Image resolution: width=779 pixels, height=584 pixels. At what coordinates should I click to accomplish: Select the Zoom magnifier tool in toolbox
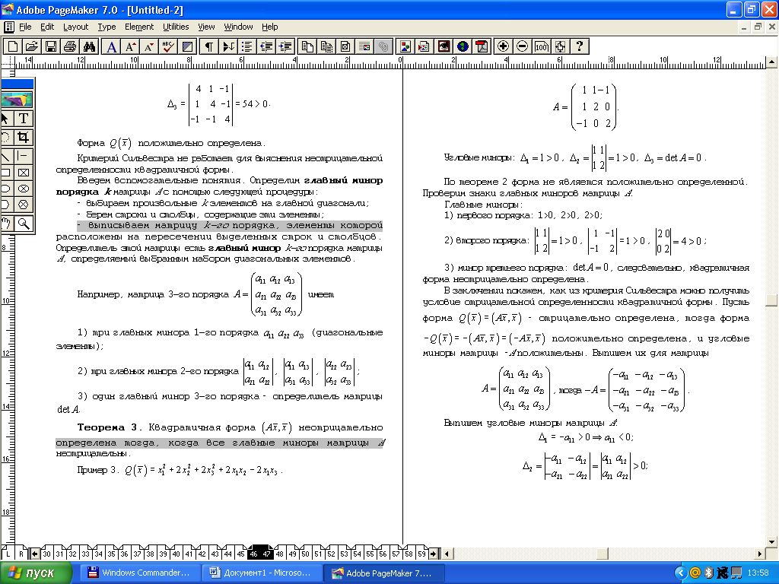point(23,224)
